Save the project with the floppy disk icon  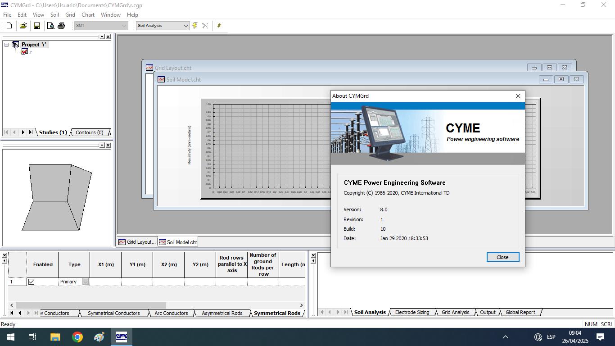tap(37, 26)
